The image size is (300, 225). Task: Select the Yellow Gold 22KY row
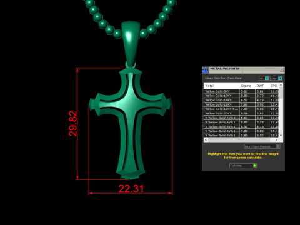[x=241, y=113]
